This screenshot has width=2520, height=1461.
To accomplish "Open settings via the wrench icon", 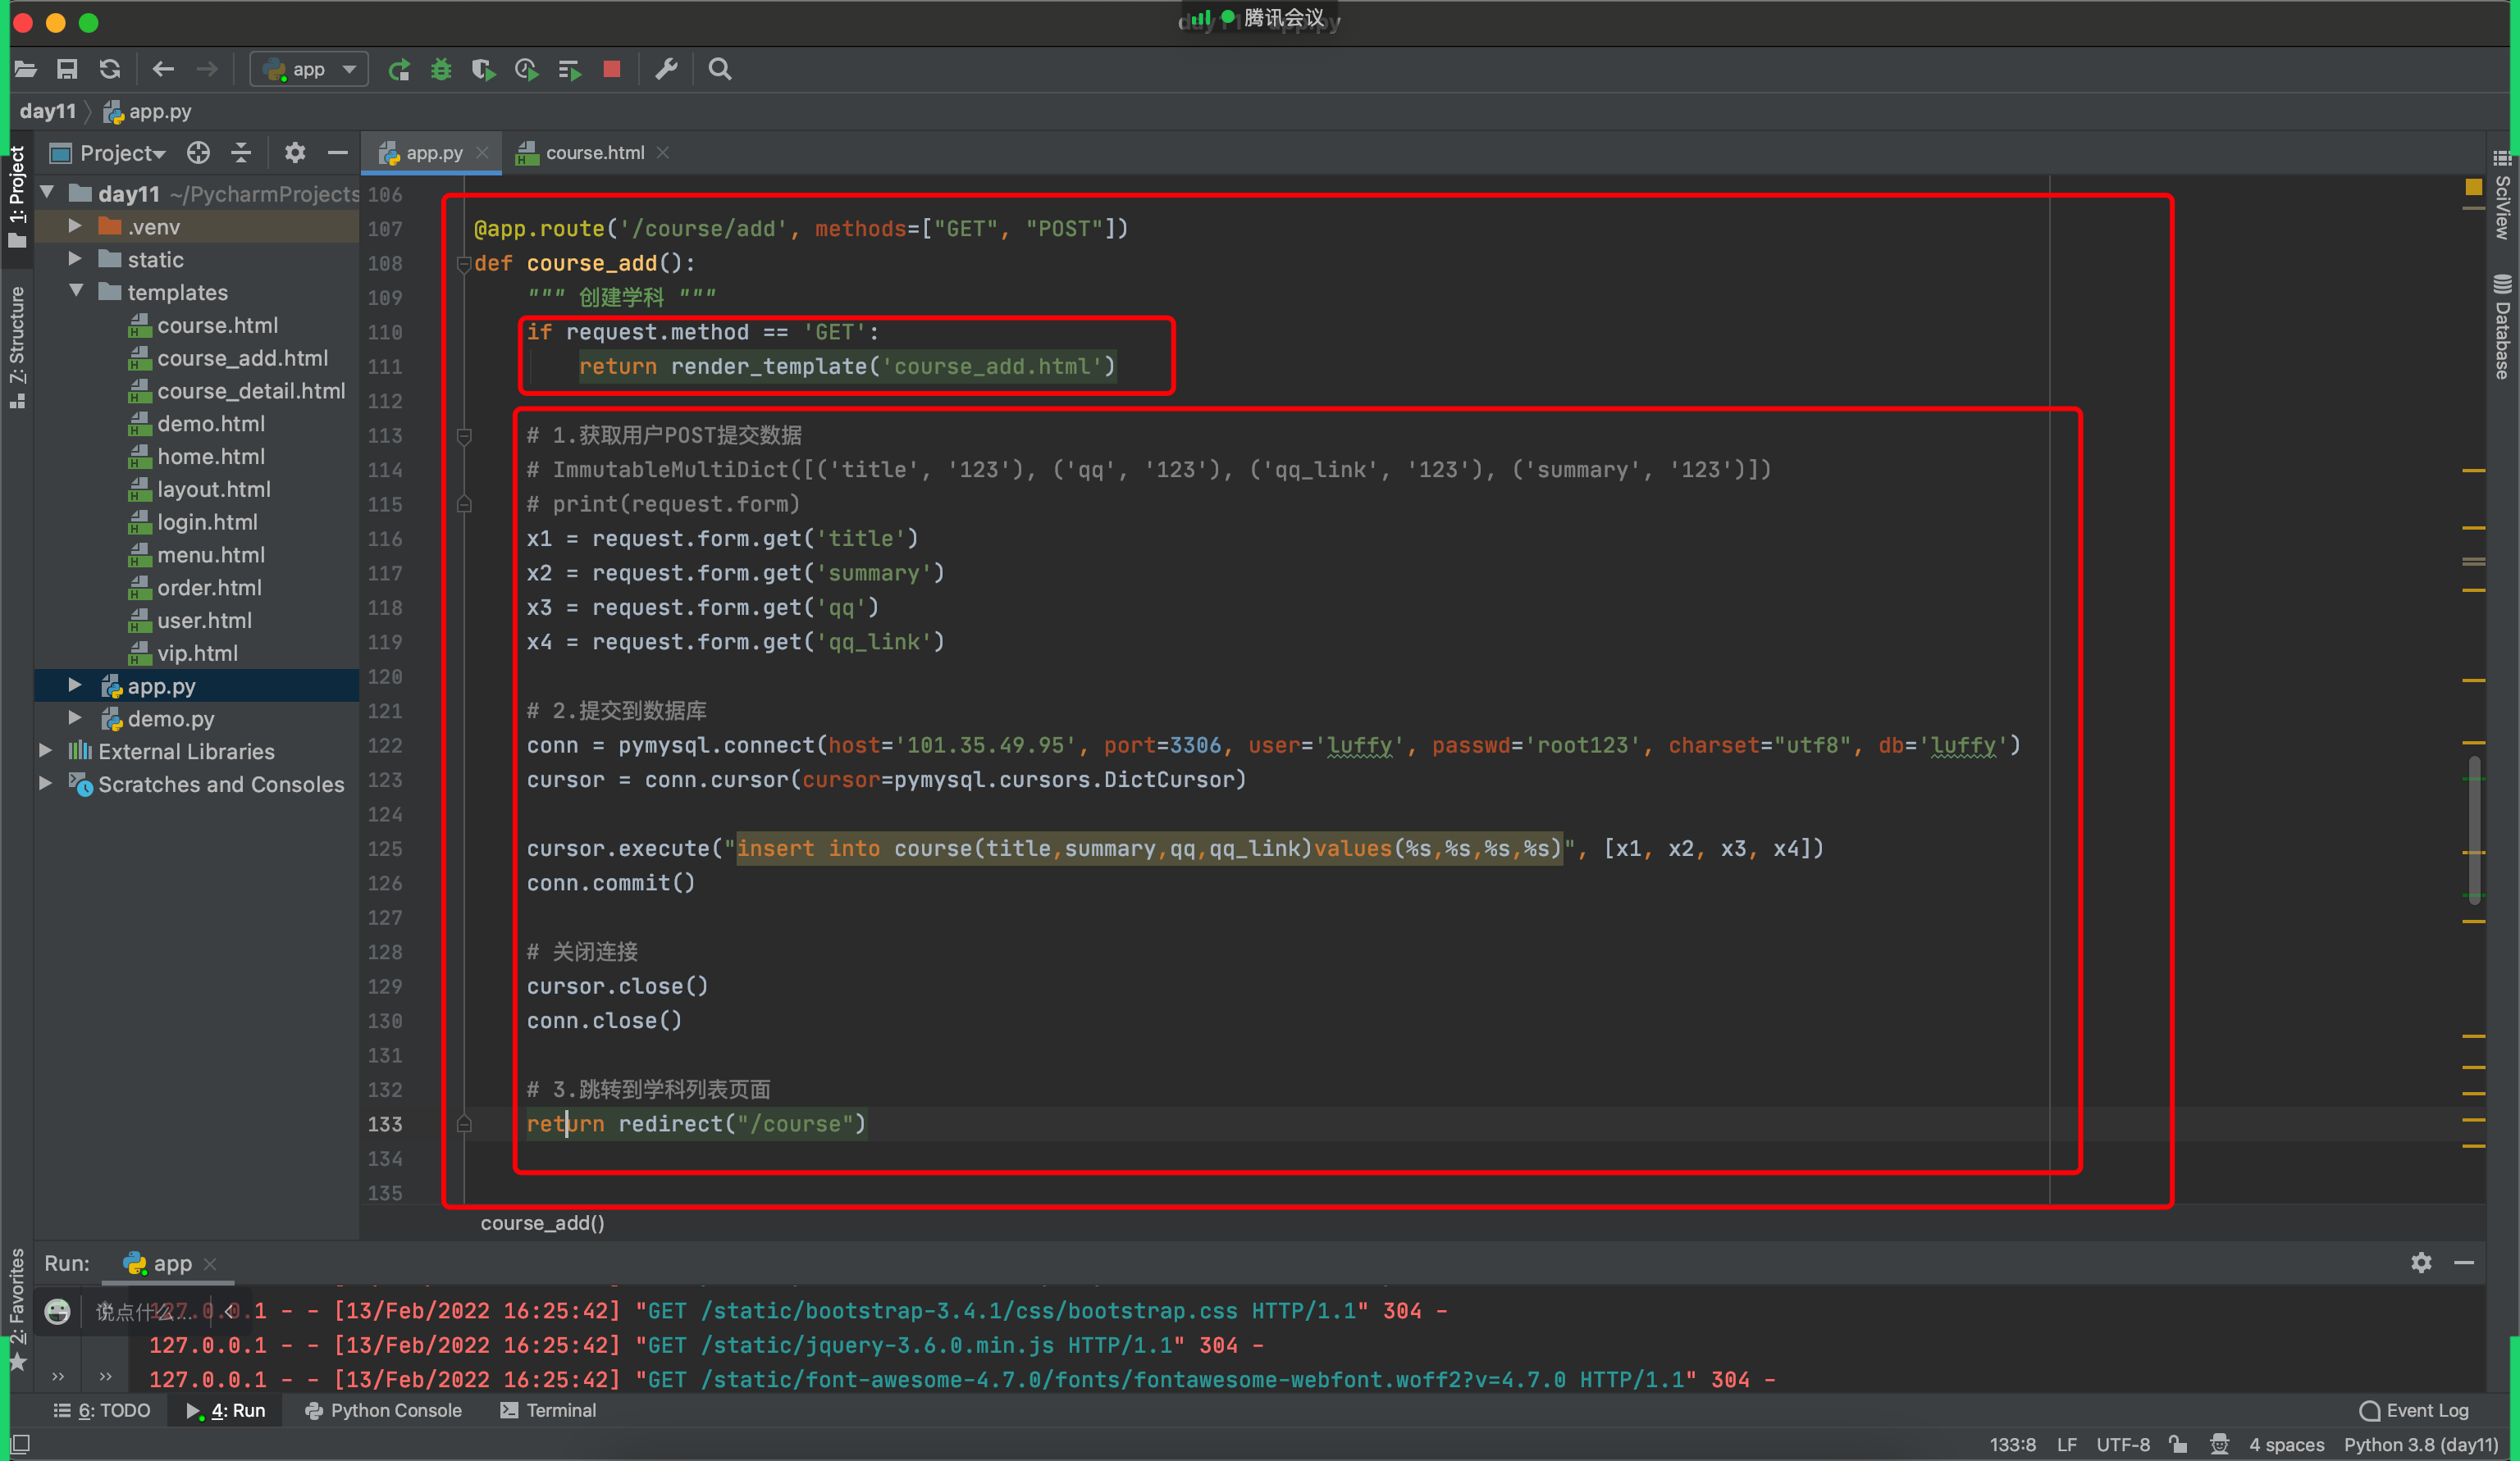I will (666, 69).
